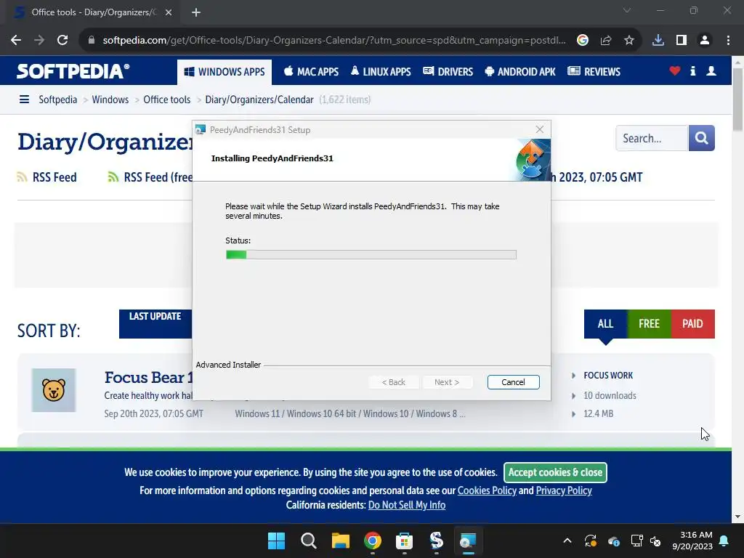Open Windows Start menu

click(x=276, y=541)
